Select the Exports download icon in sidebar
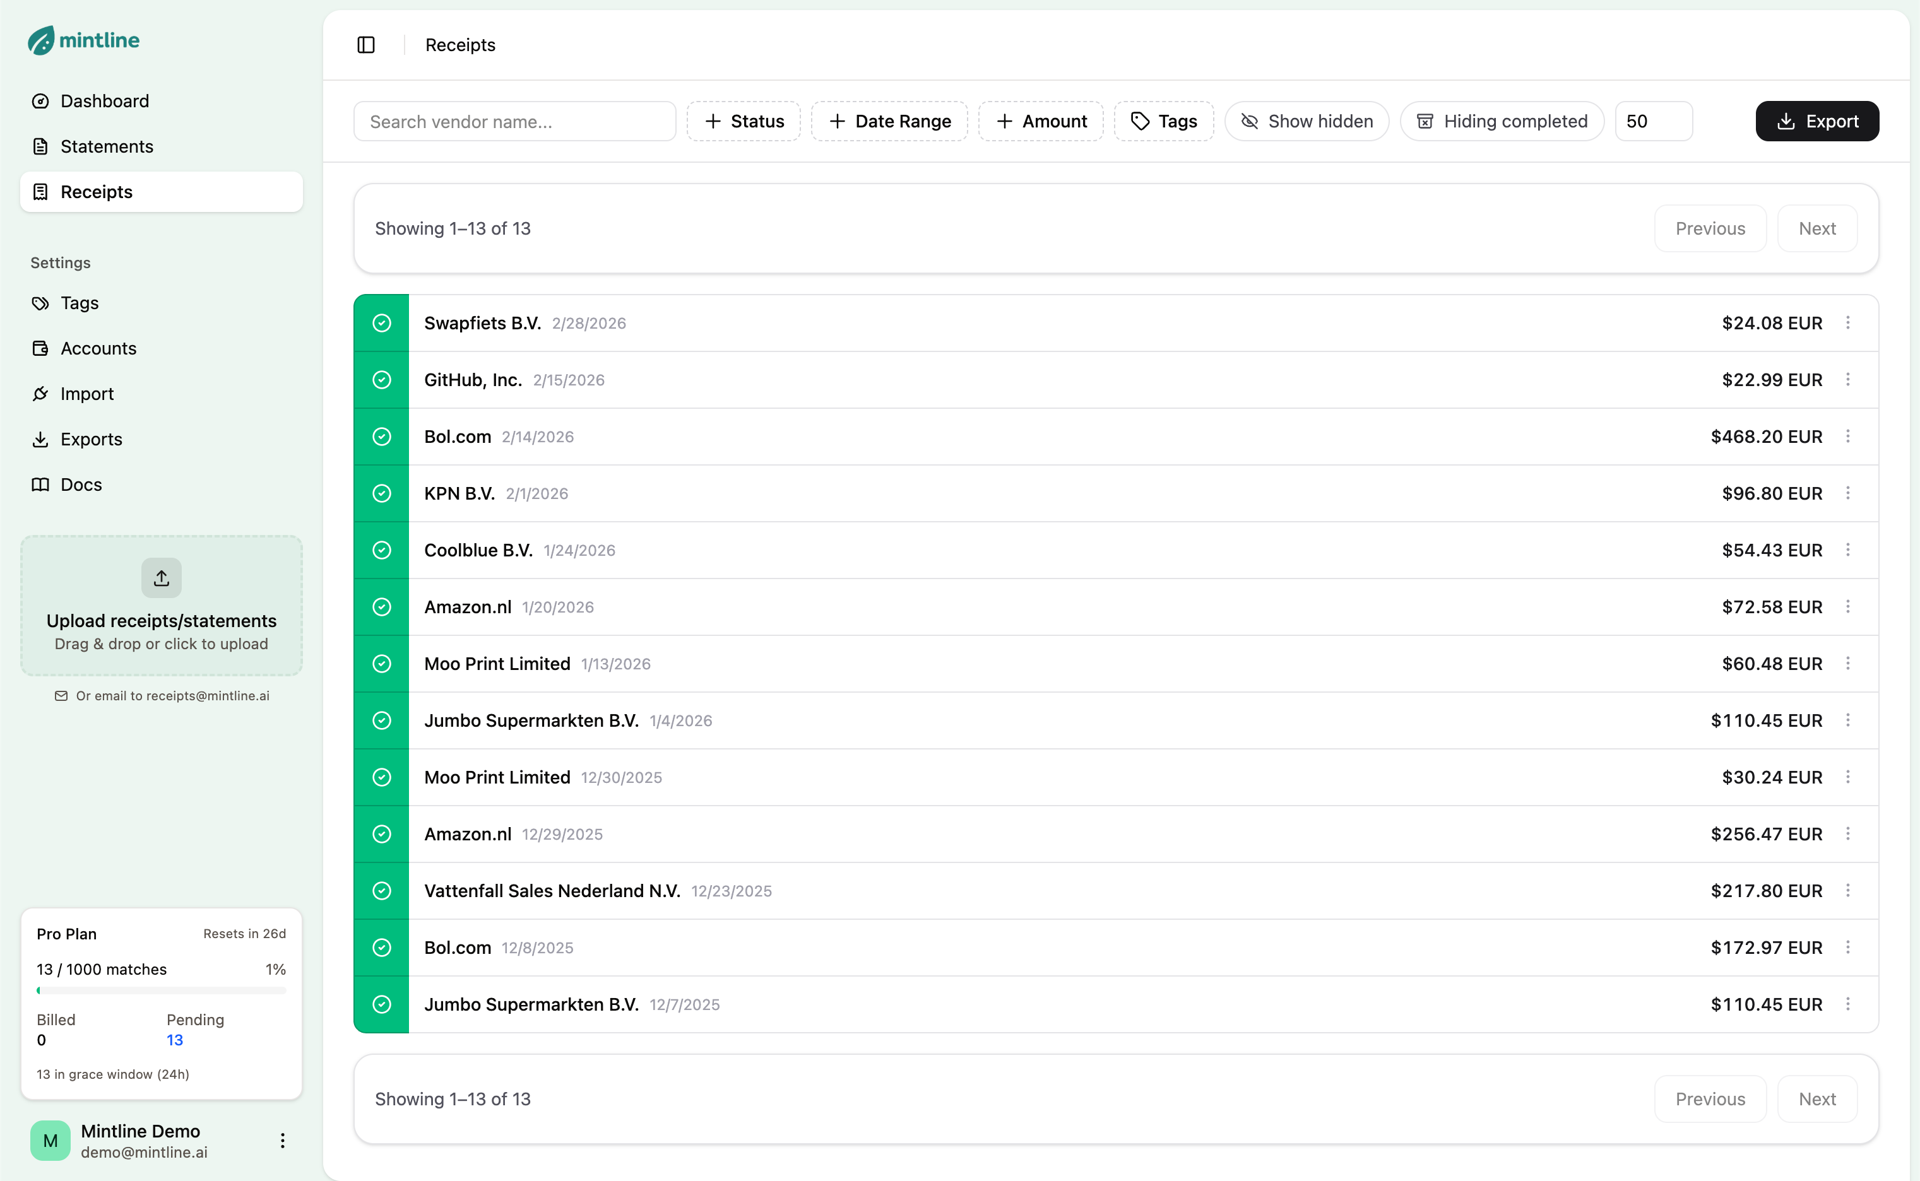Screen dimensions: 1920x1181 tap(40, 439)
